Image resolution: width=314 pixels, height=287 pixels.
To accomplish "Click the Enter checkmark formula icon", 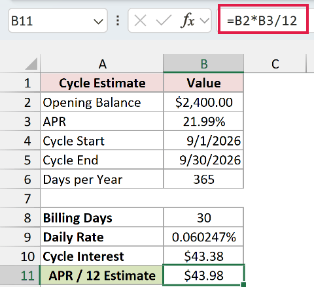I will coord(164,21).
